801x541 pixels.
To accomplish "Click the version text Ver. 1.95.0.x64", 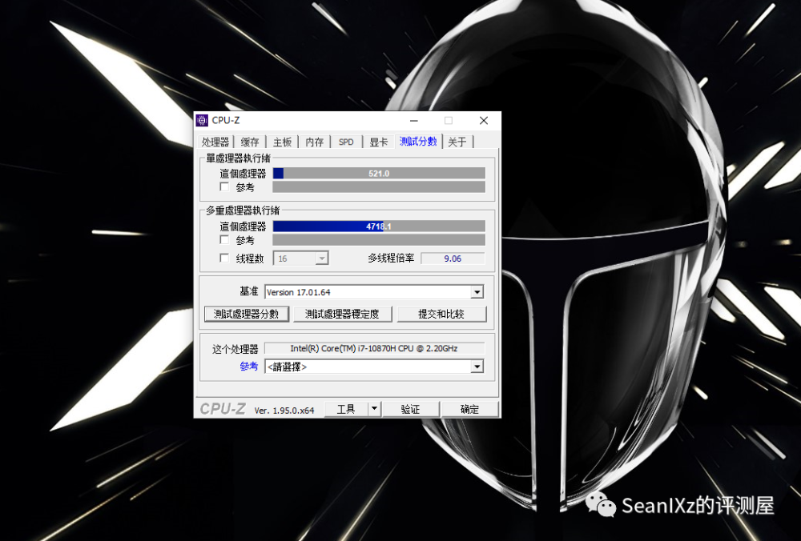I will click(284, 410).
